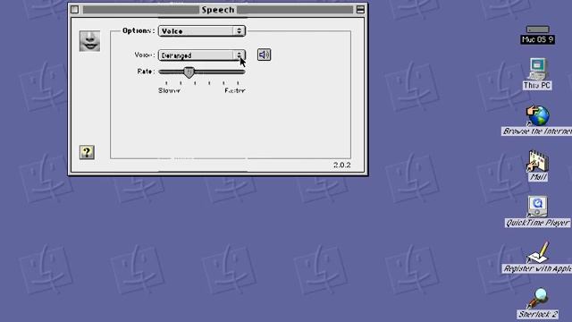Click the Rate: label
Viewport: 572px width, 322px height.
point(146,72)
